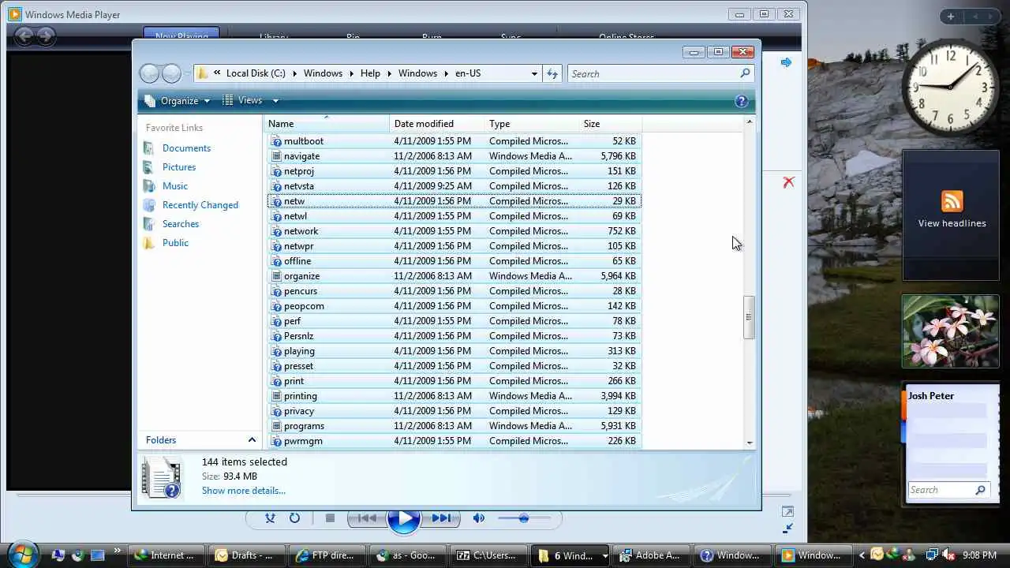Click Show more details link
Image resolution: width=1010 pixels, height=568 pixels.
coord(244,491)
